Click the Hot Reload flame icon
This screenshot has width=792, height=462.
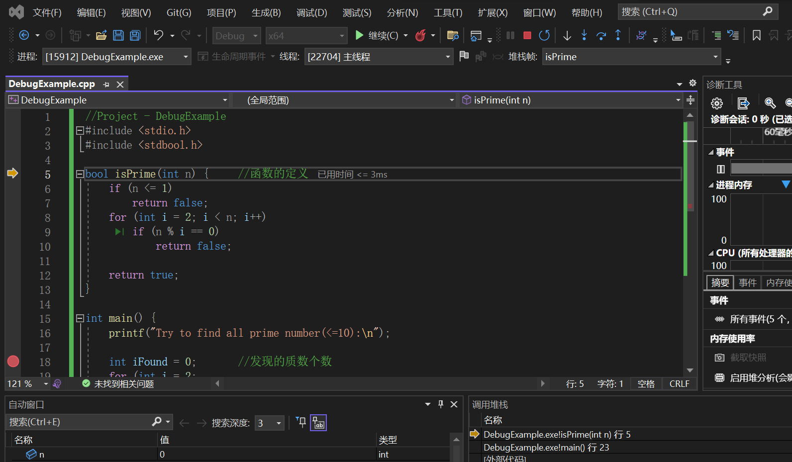click(x=421, y=35)
